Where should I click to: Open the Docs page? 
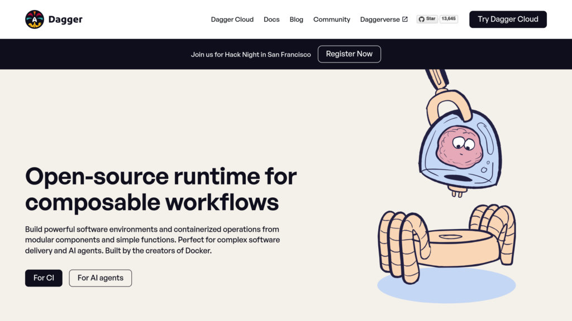coord(271,20)
